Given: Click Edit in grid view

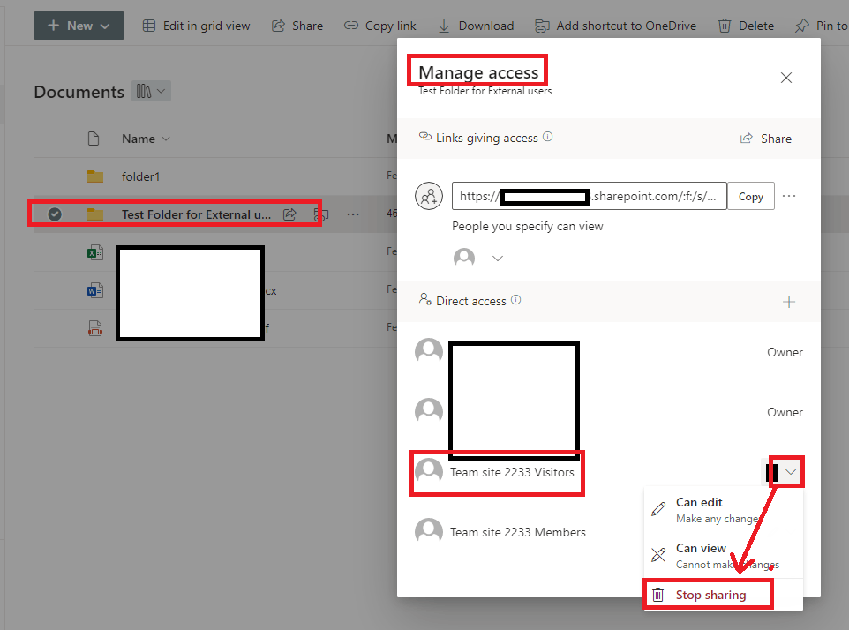Looking at the screenshot, I should 196,26.
